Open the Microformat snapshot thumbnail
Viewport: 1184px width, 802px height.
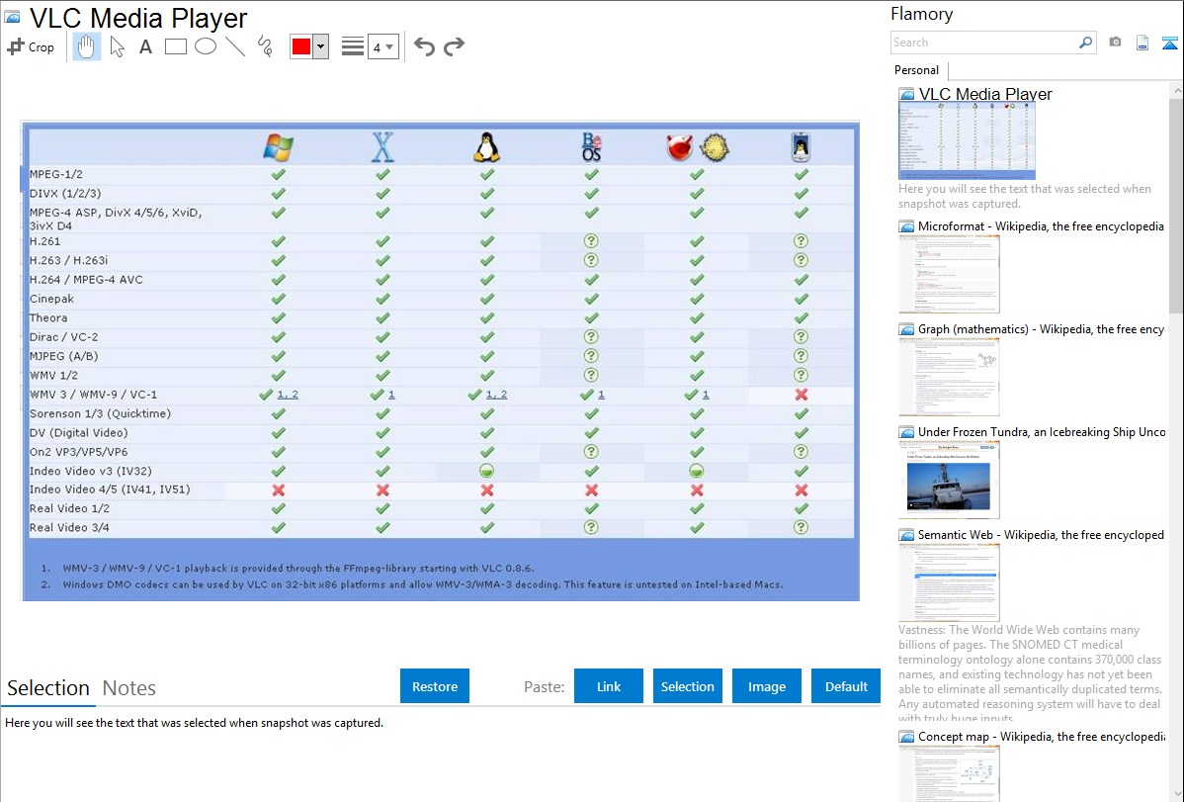pyautogui.click(x=949, y=274)
